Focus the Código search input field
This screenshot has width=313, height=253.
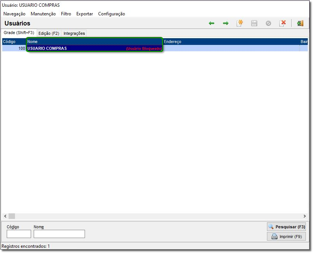(x=19, y=234)
